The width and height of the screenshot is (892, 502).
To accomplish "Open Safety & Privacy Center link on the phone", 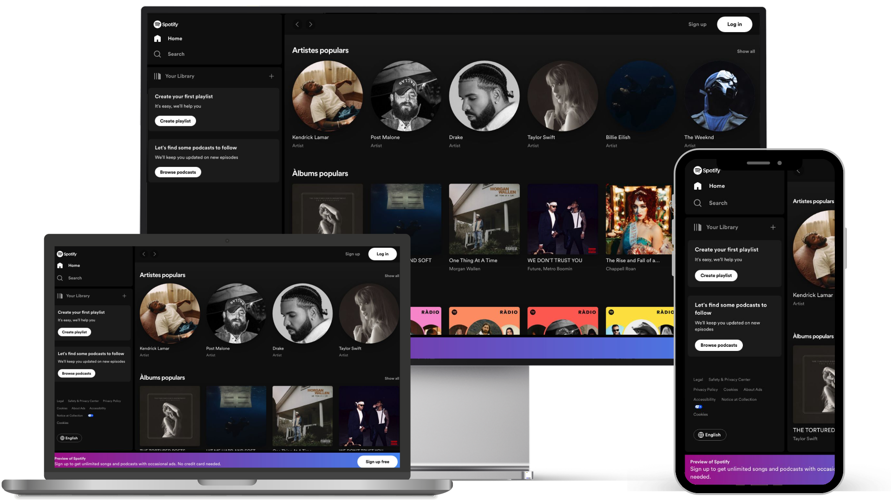I will pos(729,380).
